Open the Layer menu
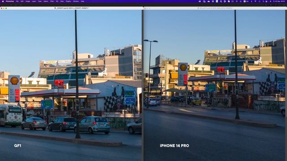This screenshot has height=161, width=287. (34, 1)
